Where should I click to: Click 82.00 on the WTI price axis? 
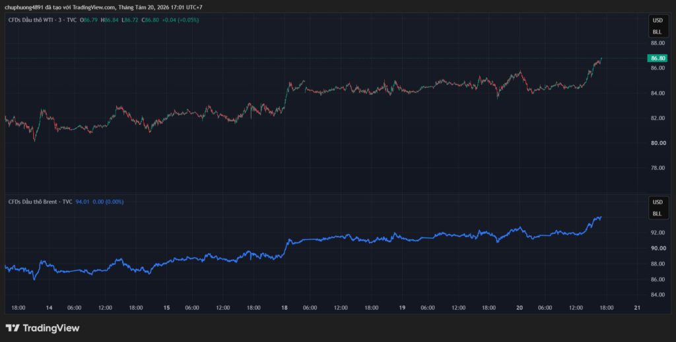tap(658, 118)
